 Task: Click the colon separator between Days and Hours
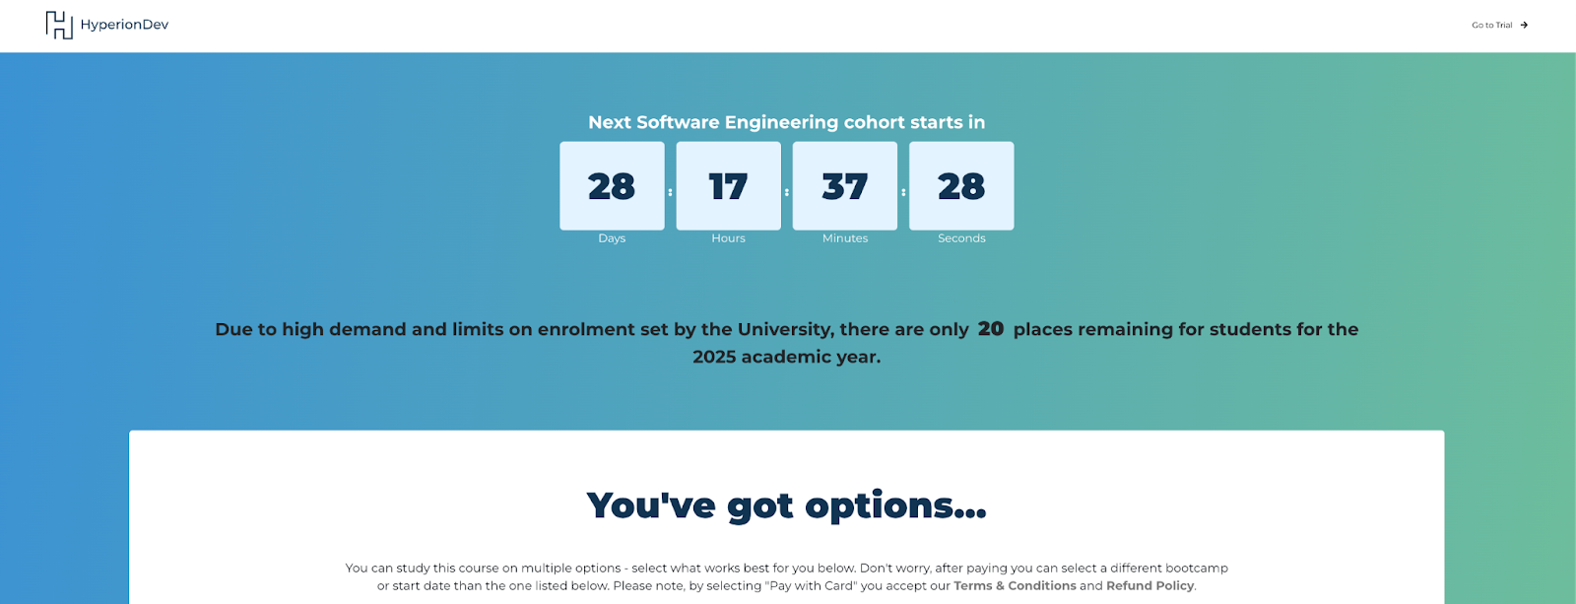[x=671, y=192]
